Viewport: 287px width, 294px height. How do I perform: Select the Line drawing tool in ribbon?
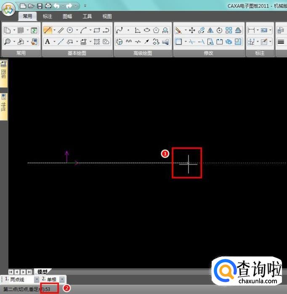pos(48,30)
